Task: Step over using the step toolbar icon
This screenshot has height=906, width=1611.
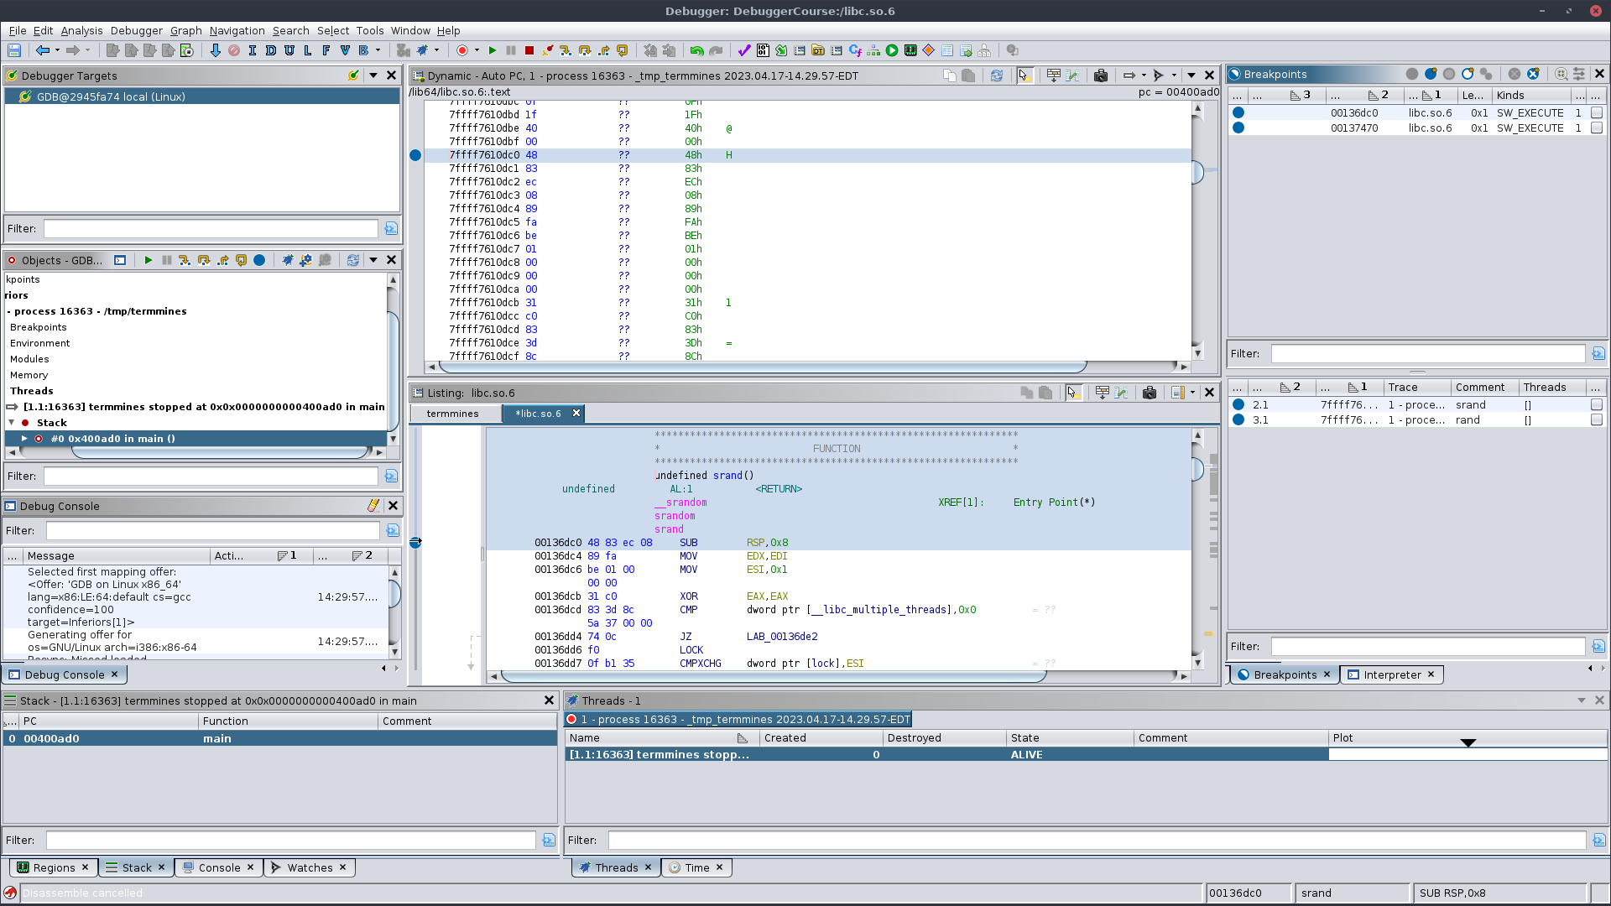Action: click(586, 49)
